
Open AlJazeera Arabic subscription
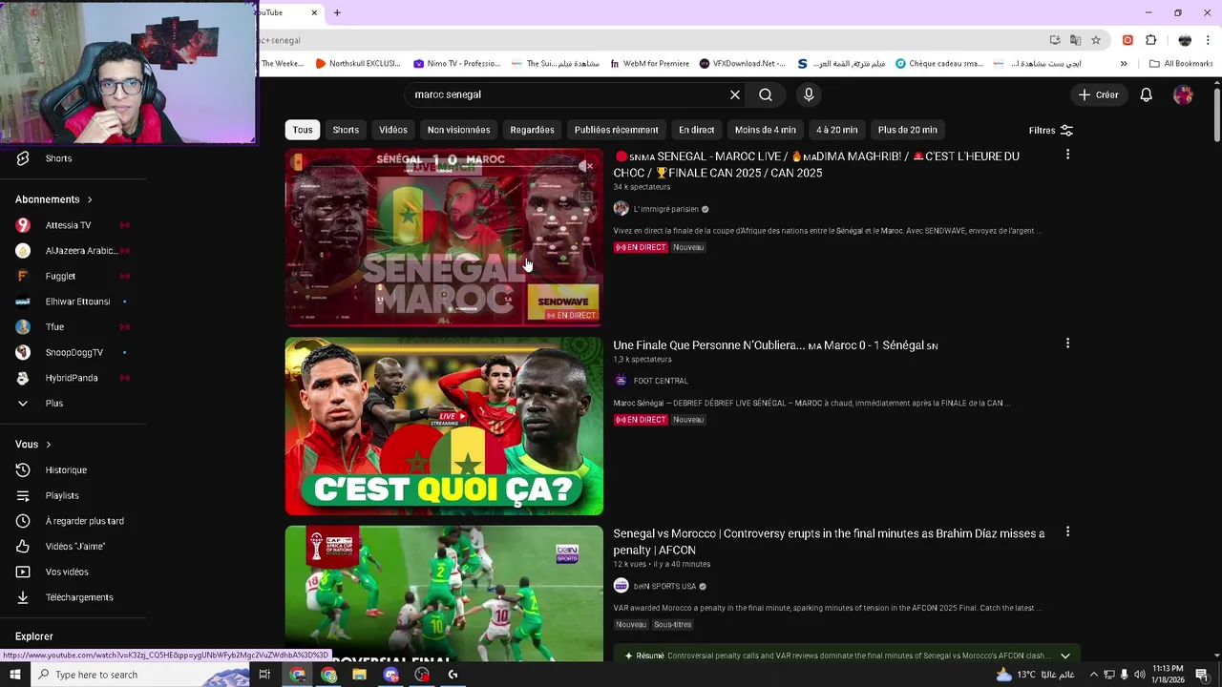tap(73, 251)
